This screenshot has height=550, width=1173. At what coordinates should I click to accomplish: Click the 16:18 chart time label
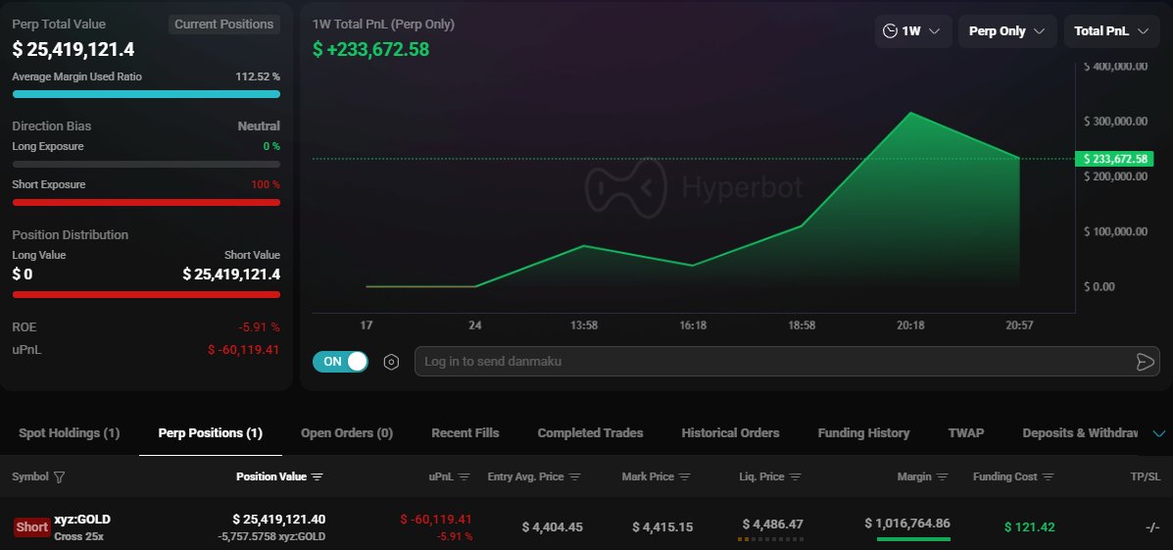click(x=693, y=325)
